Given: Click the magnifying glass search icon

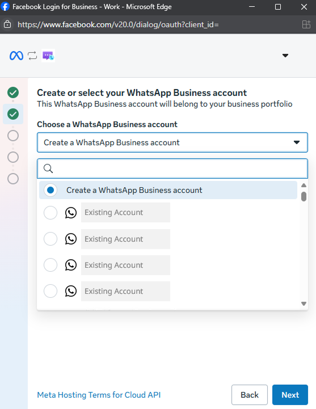Looking at the screenshot, I should pyautogui.click(x=48, y=168).
